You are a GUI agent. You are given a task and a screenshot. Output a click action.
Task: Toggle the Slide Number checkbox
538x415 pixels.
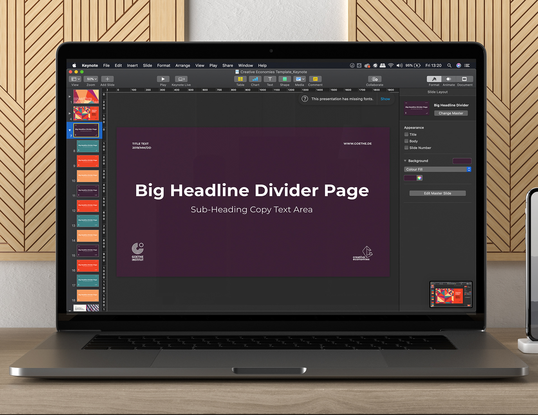tap(406, 148)
